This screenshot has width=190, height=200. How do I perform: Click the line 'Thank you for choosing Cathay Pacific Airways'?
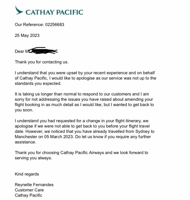[82, 153]
